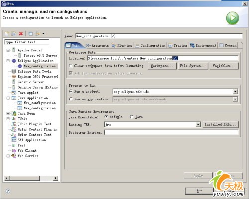Click the Java Applet icon

[14, 93]
